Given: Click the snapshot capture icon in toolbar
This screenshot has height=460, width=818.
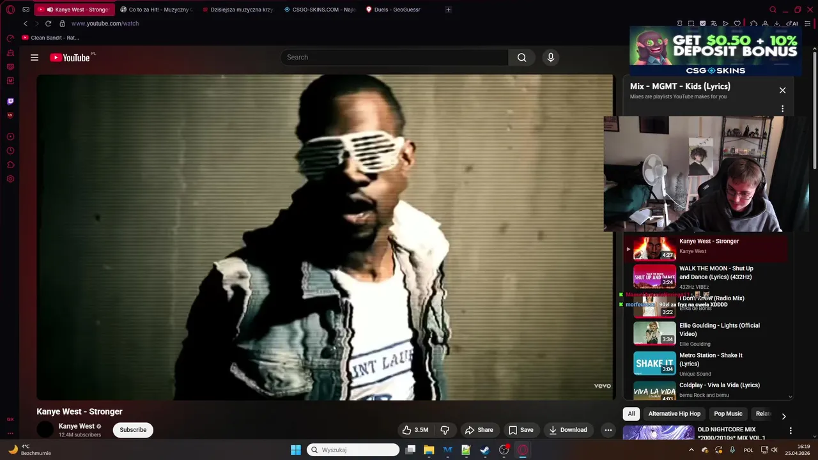Looking at the screenshot, I should point(691,24).
